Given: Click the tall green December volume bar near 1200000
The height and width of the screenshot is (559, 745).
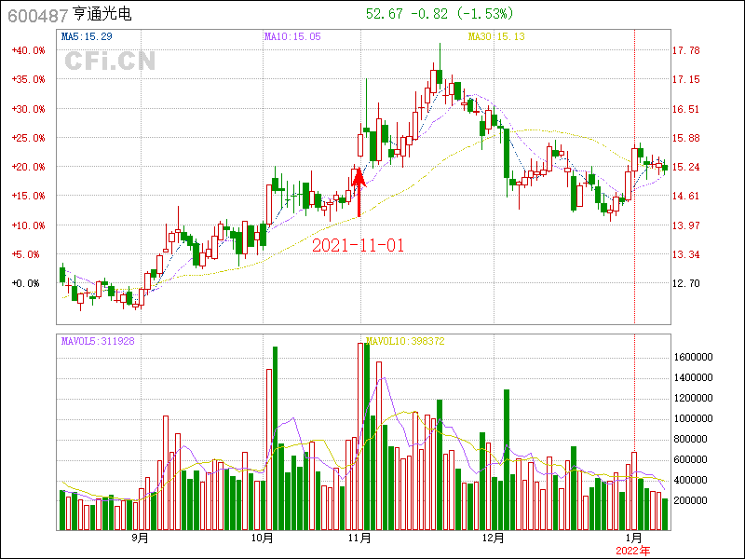Looking at the screenshot, I should point(507,459).
